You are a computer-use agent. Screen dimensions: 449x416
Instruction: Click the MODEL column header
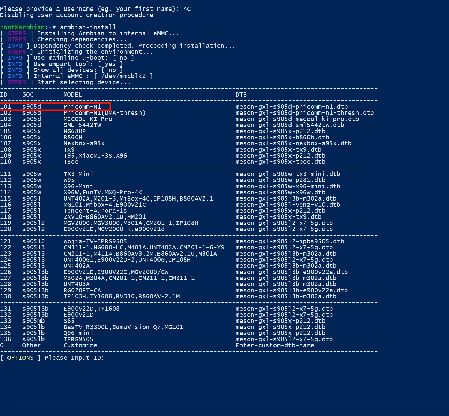(x=72, y=94)
